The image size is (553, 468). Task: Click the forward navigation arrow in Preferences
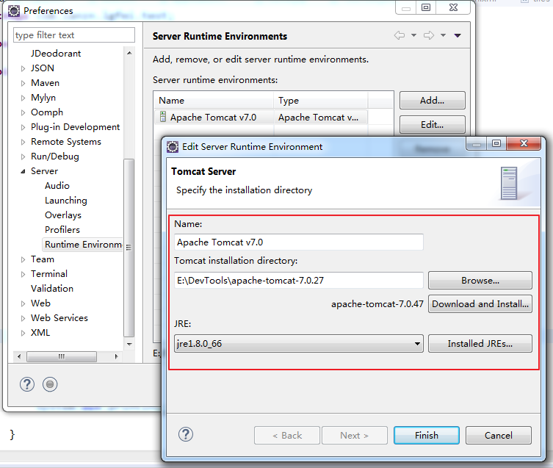pyautogui.click(x=429, y=35)
